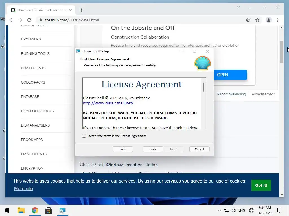Open EBOOK APPS category
The width and height of the screenshot is (289, 216).
[x=32, y=139]
